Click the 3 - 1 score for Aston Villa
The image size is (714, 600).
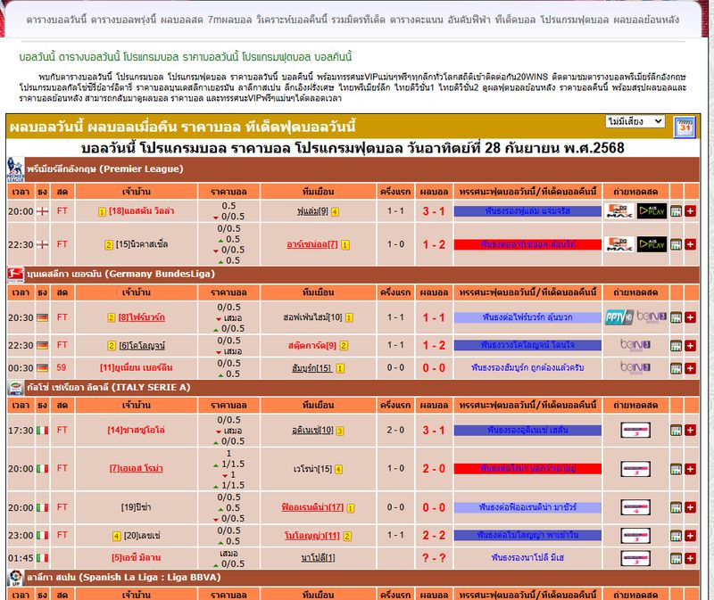434,211
